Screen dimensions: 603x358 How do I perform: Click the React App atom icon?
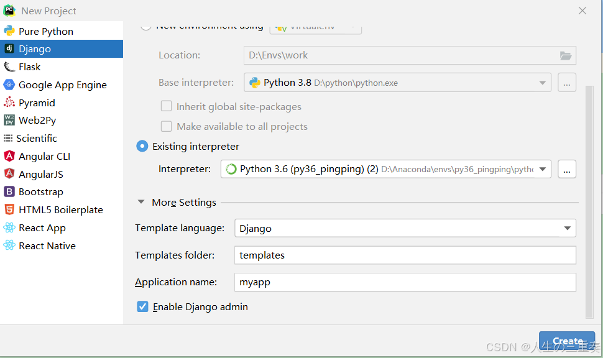coord(9,227)
